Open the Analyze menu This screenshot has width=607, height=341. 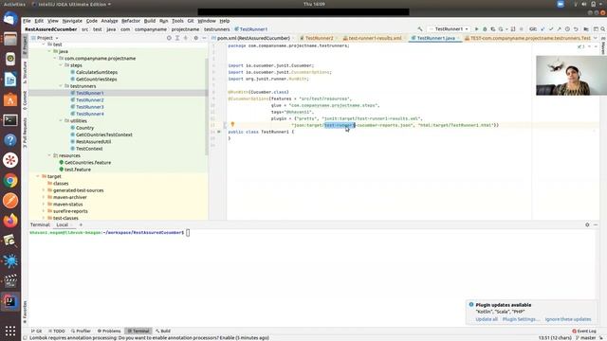tap(109, 21)
